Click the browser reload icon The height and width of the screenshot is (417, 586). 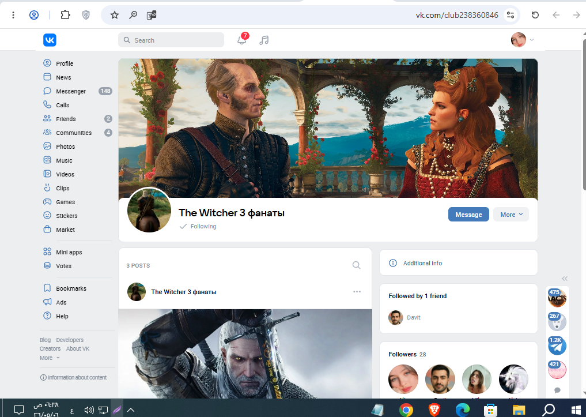tap(535, 15)
